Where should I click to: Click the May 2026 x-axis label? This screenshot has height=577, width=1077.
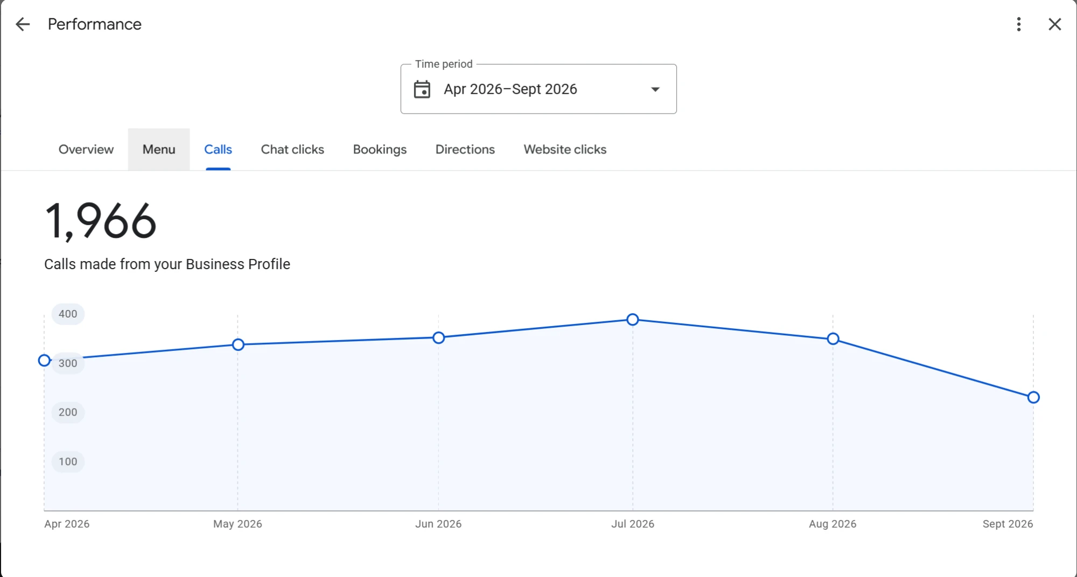[x=237, y=524]
